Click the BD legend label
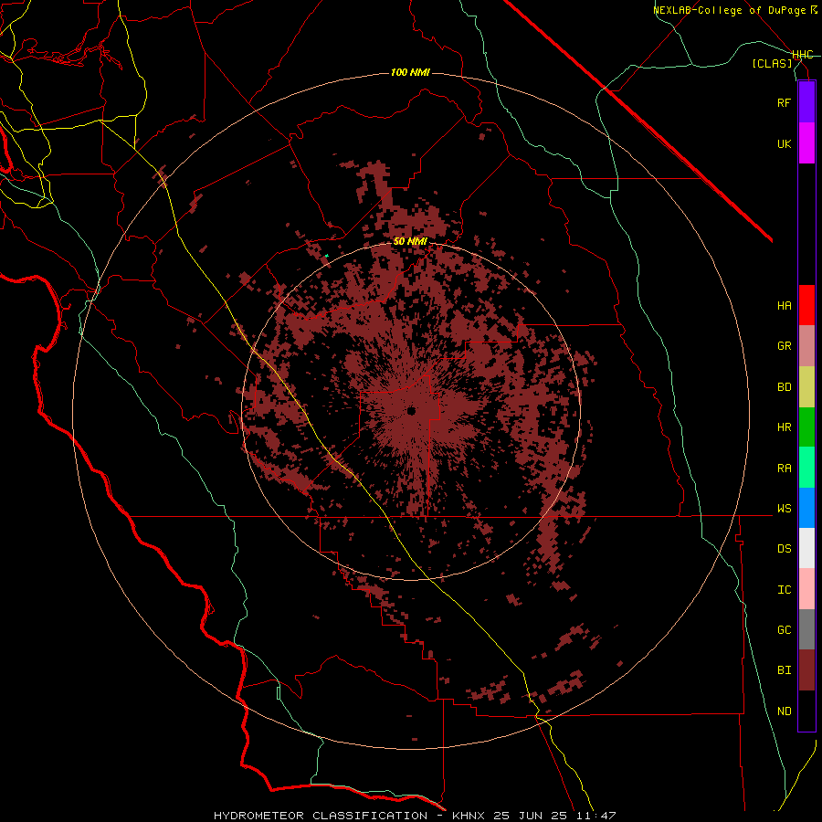Viewport: 822px width, 822px height. point(784,387)
